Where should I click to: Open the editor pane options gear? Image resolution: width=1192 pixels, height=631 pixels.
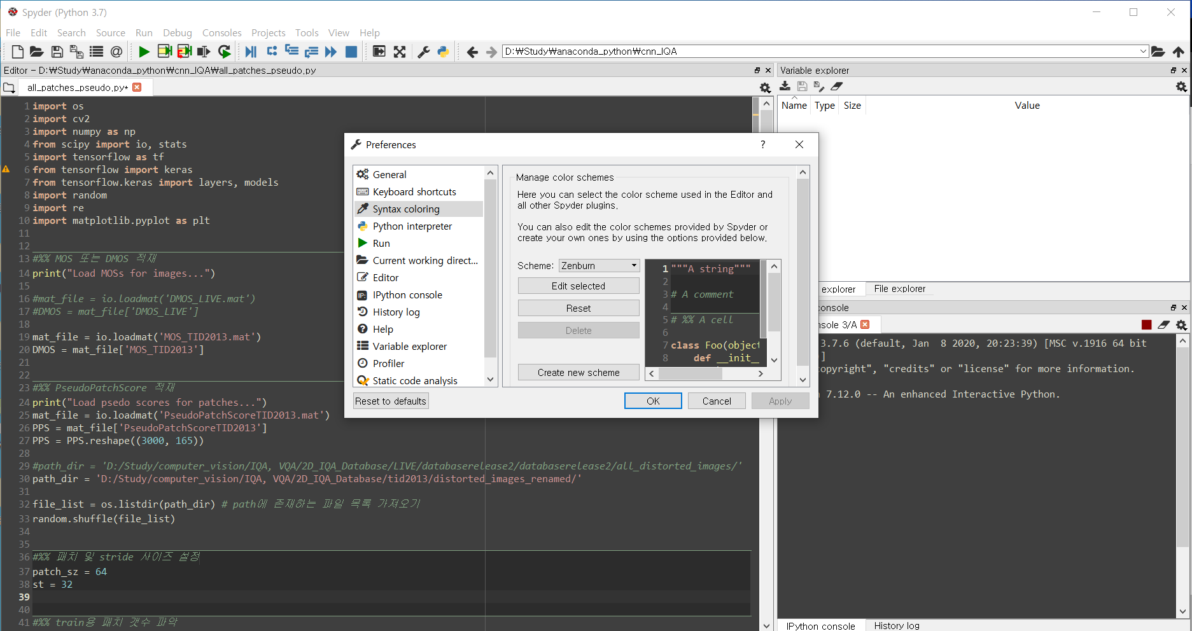[x=765, y=88]
